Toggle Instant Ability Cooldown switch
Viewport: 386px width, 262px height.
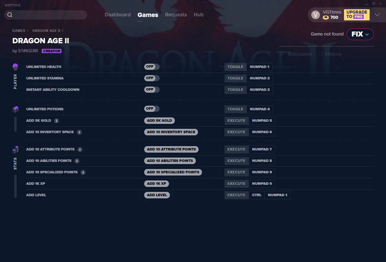coord(152,90)
